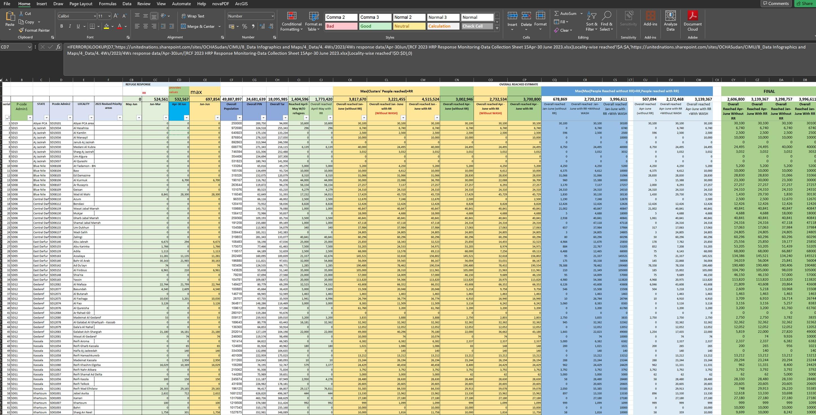Toggle Italic formatting

tap(70, 26)
